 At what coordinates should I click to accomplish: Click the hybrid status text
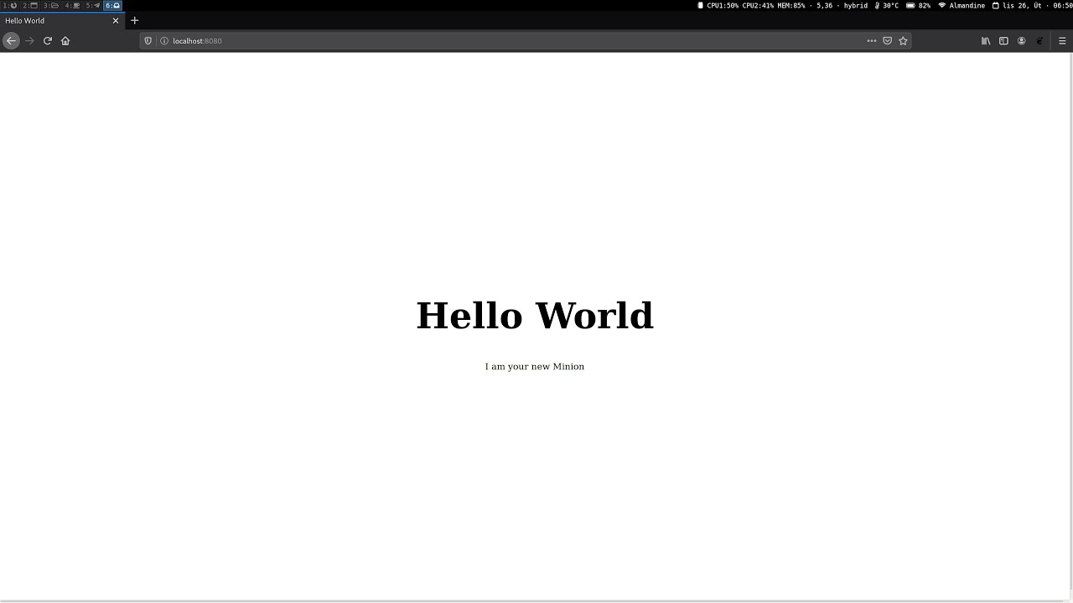click(855, 5)
